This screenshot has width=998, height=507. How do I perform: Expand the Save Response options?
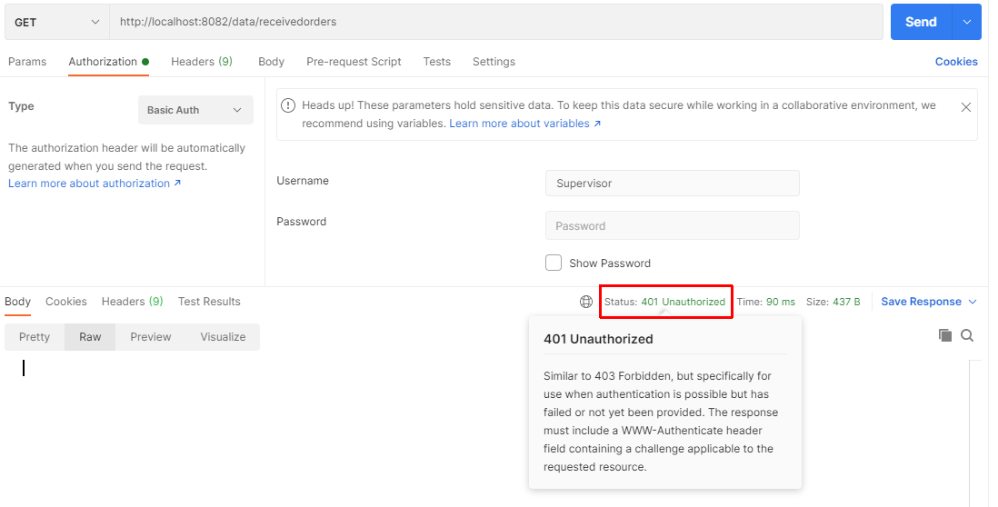pyautogui.click(x=973, y=302)
